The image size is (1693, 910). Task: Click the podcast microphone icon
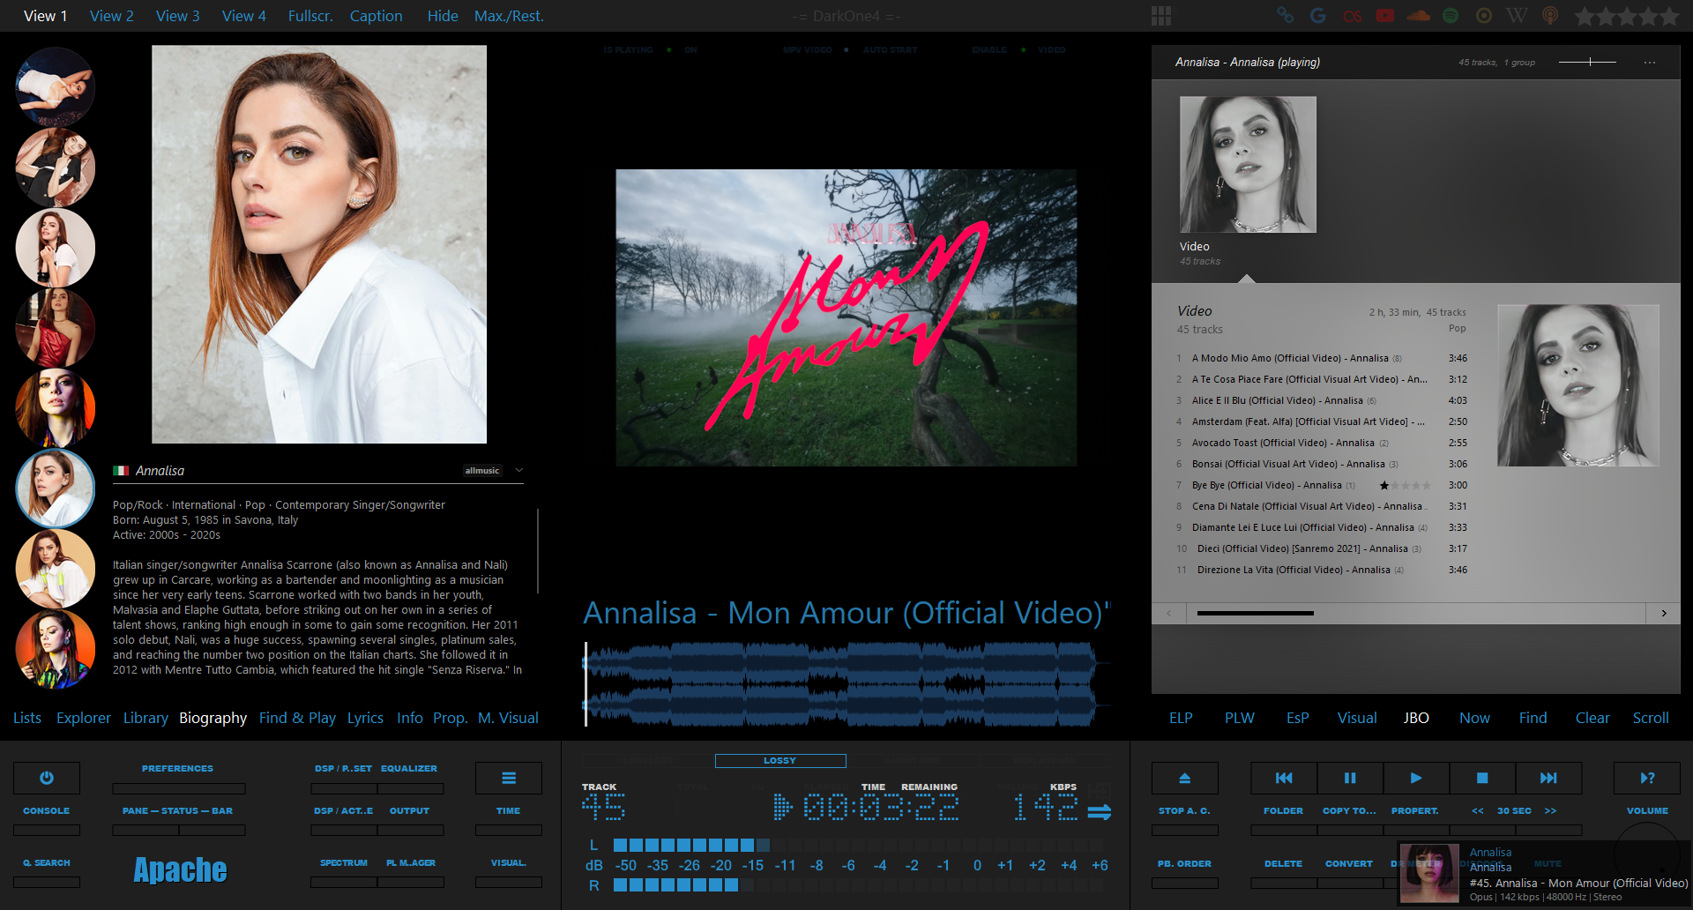[1550, 16]
